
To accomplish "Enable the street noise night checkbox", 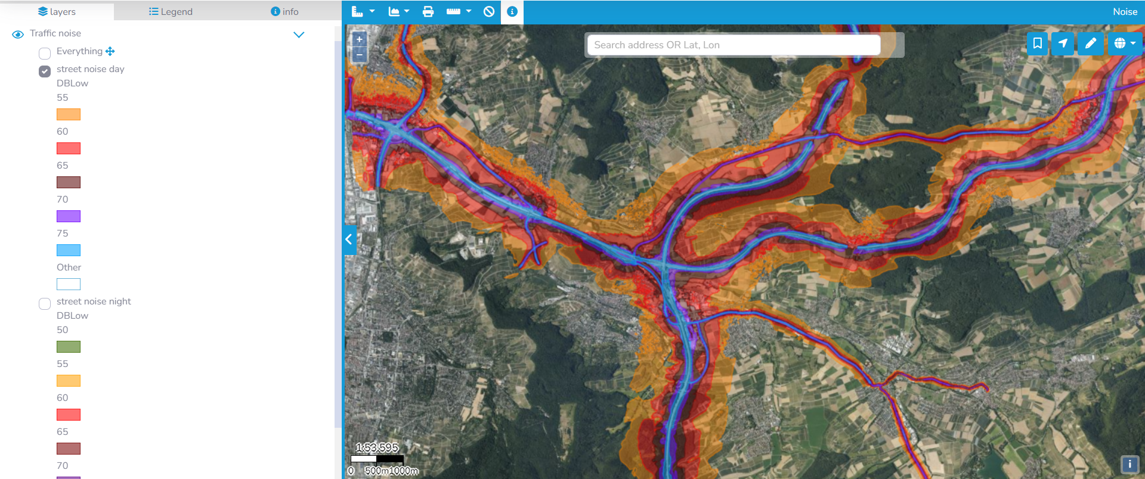I will tap(45, 304).
